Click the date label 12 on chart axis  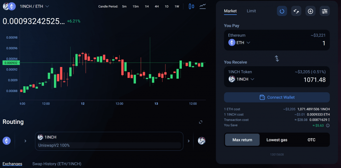point(83,104)
